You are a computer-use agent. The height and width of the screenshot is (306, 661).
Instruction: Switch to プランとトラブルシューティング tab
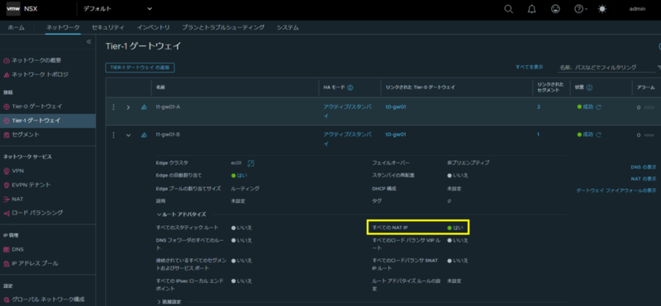click(x=223, y=27)
